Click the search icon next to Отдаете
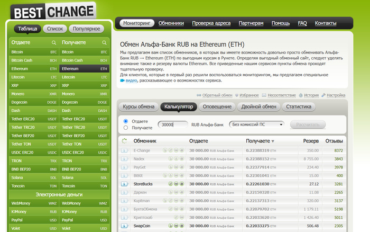Image resolution: width=370 pixels, height=232 pixels. [54, 42]
